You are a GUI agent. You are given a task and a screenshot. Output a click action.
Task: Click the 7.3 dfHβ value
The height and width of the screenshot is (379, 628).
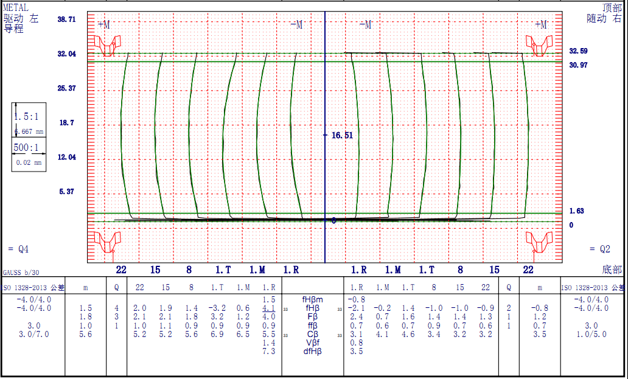(x=269, y=352)
